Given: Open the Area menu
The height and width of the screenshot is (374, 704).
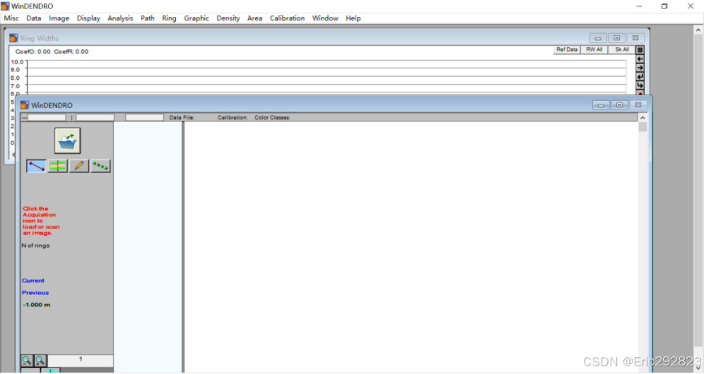Looking at the screenshot, I should (x=254, y=18).
